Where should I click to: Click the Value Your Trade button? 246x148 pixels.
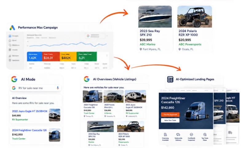[x=170, y=120]
